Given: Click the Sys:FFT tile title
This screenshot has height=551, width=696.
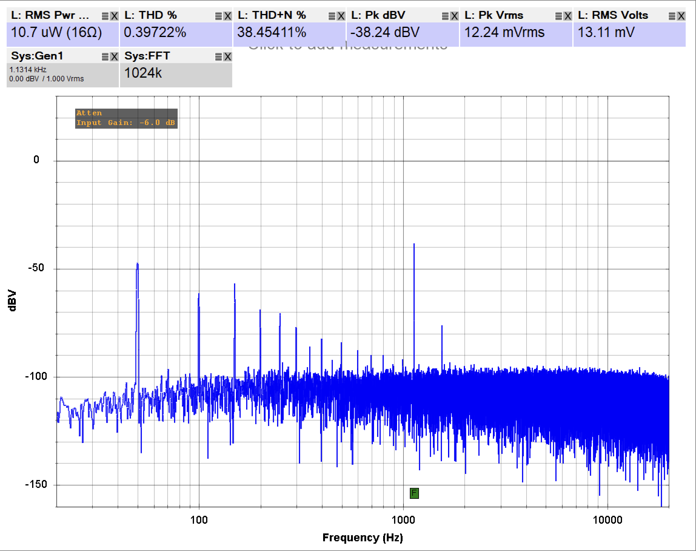Looking at the screenshot, I should 147,56.
